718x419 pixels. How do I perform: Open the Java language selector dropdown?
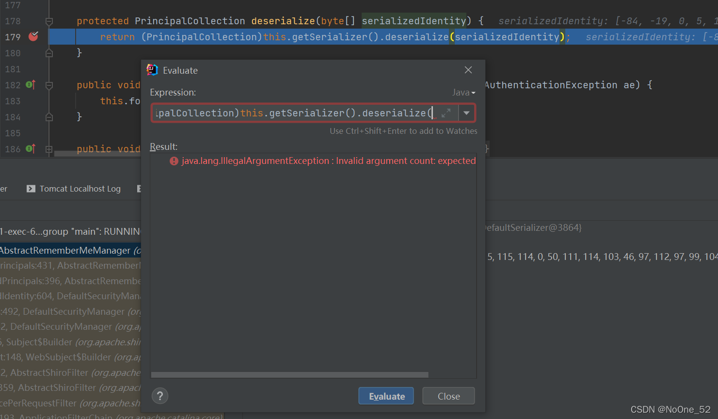click(463, 92)
